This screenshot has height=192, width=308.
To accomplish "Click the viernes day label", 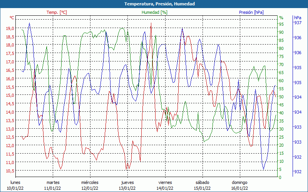I will tap(165, 182).
